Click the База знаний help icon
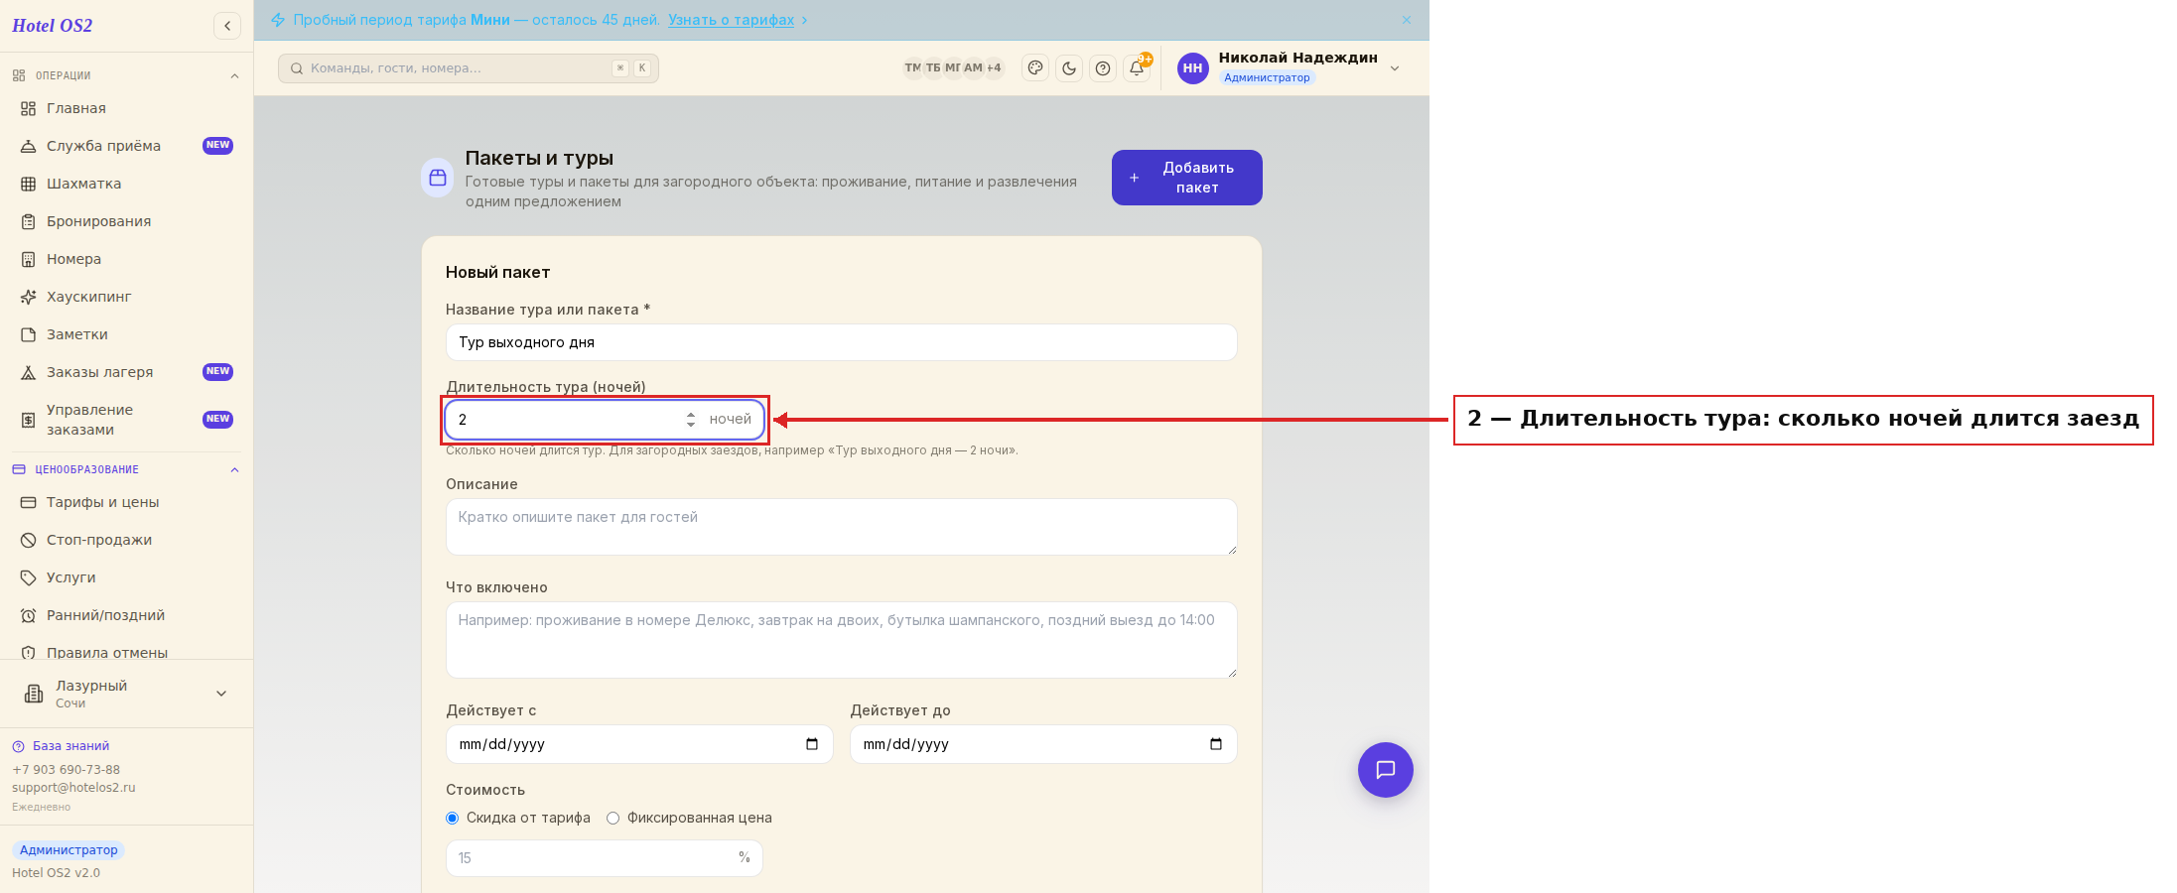This screenshot has width=2177, height=893. click(18, 746)
